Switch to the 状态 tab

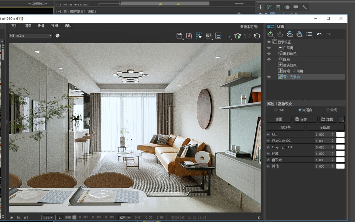pyautogui.click(x=280, y=26)
